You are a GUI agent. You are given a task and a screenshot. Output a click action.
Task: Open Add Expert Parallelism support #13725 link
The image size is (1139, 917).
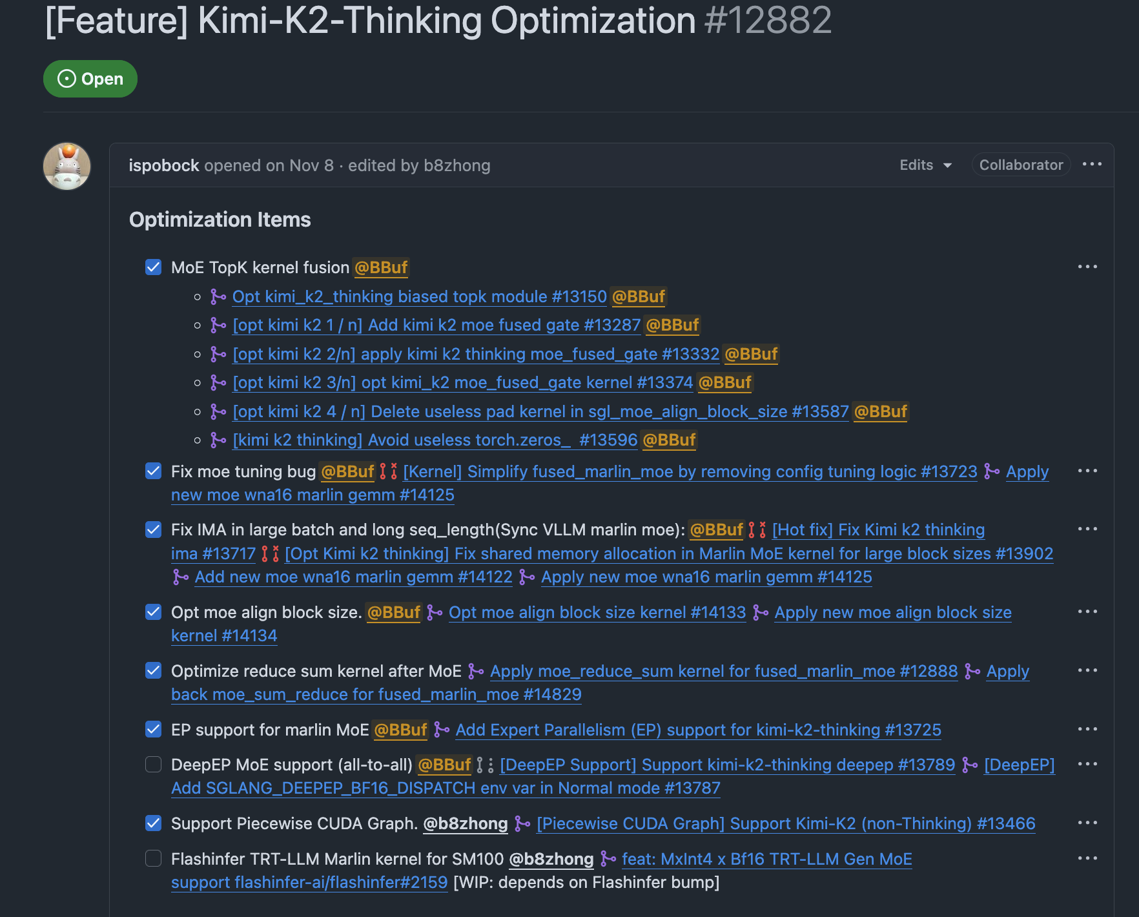click(699, 730)
